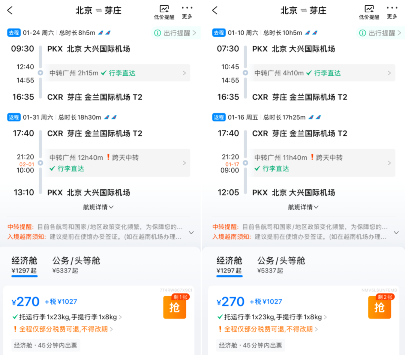Expand 中转广州 11h40m cross-day transfer
Screen dimensions: 405x355
tap(322, 163)
